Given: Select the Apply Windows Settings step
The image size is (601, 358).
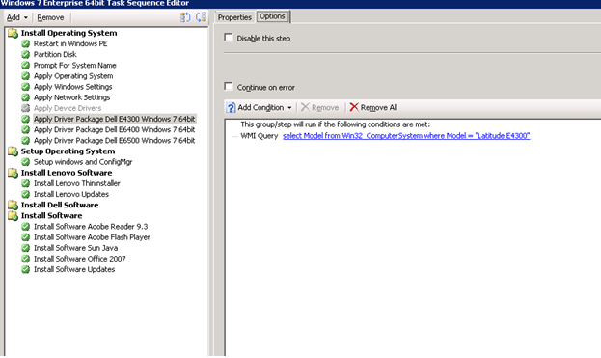Looking at the screenshot, I should click(x=72, y=87).
